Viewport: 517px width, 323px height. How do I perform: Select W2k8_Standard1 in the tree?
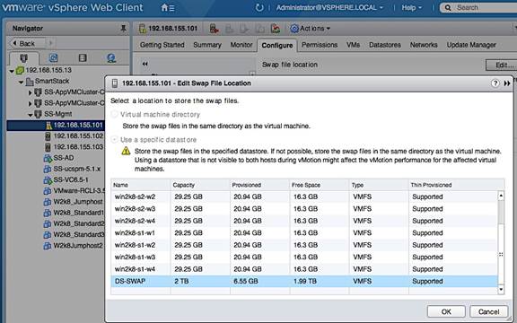79,213
